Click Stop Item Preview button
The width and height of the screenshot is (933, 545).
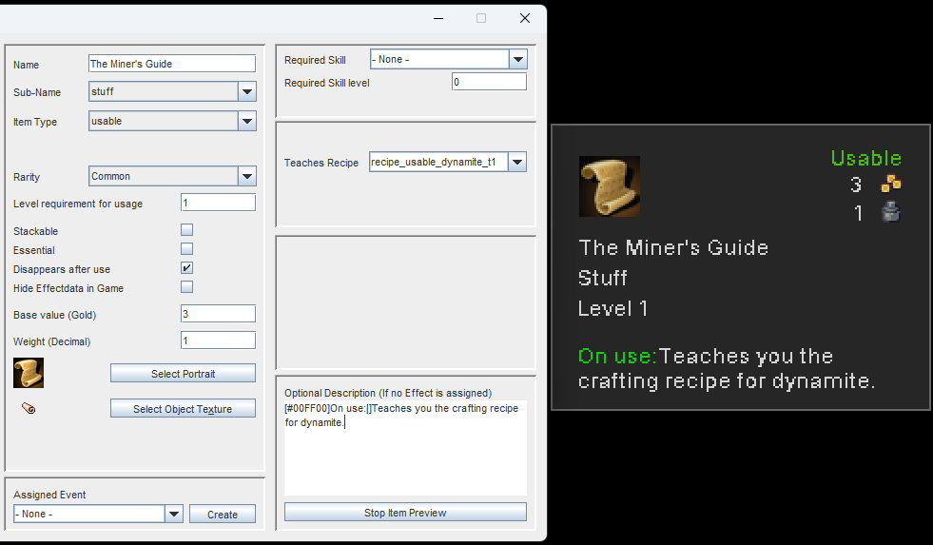pyautogui.click(x=405, y=513)
